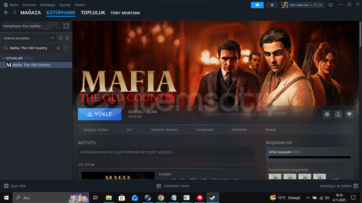The width and height of the screenshot is (362, 203).
Task: Open the Windows notification center
Action: click(x=353, y=198)
